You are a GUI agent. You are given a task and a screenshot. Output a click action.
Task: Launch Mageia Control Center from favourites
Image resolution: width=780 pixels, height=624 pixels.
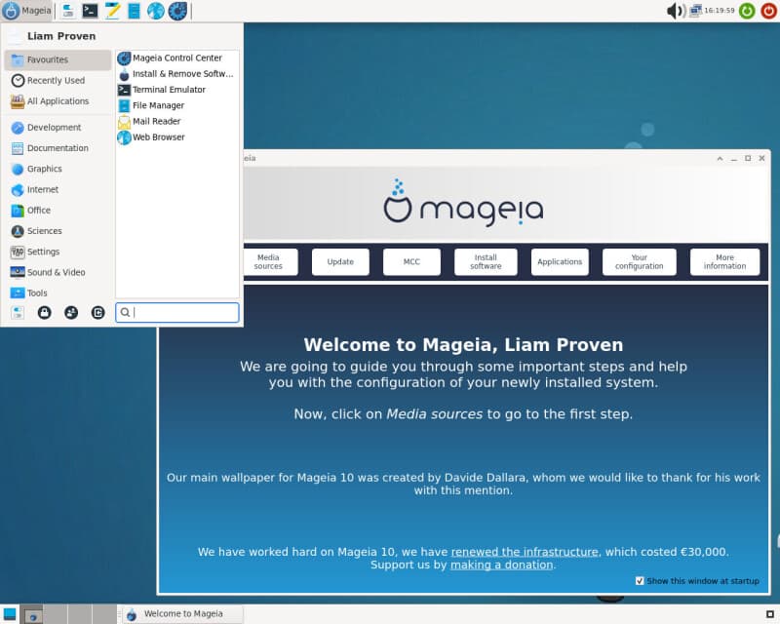point(177,58)
